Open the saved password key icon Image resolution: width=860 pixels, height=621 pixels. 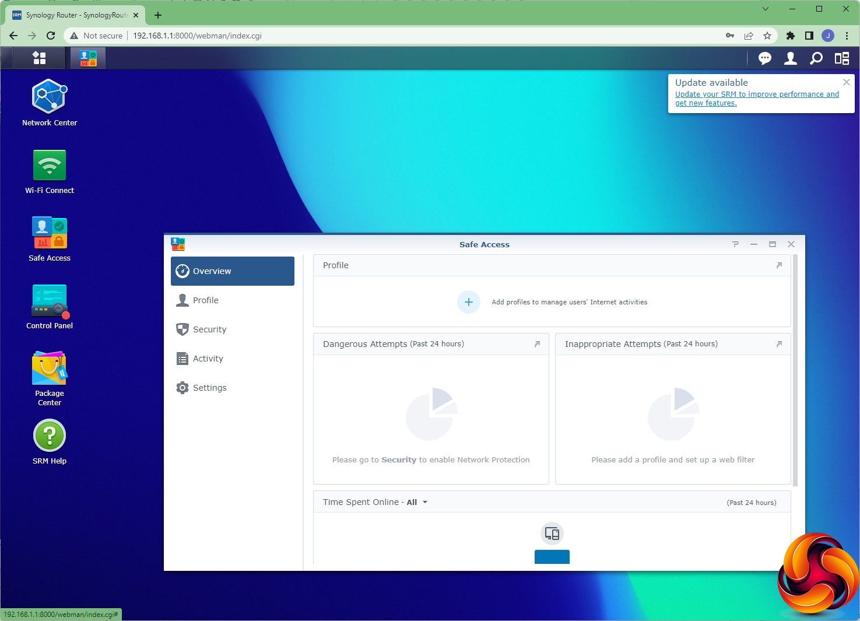click(730, 36)
